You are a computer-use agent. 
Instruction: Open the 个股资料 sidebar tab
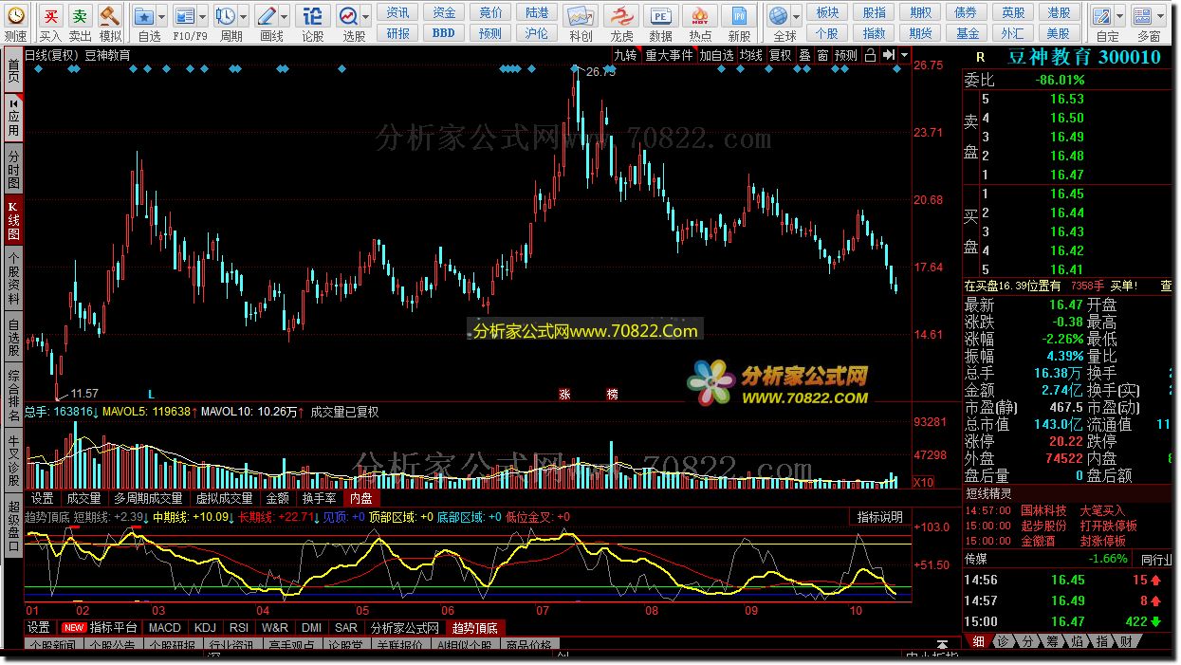(12, 278)
